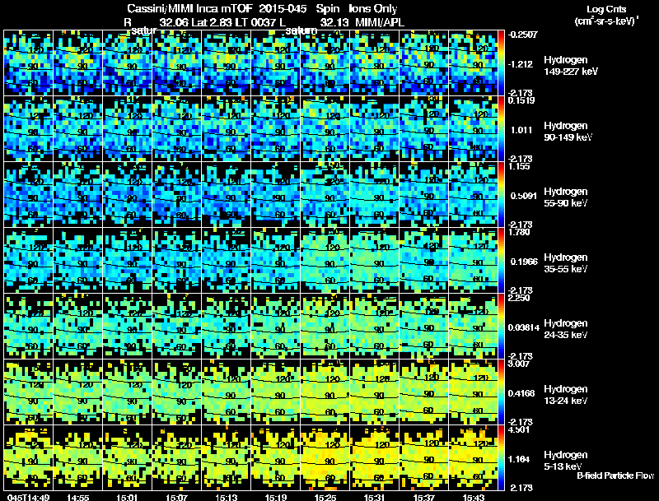Select the 'Hydrogen 5-13 keV' row label
659x501 pixels.
click(x=566, y=461)
